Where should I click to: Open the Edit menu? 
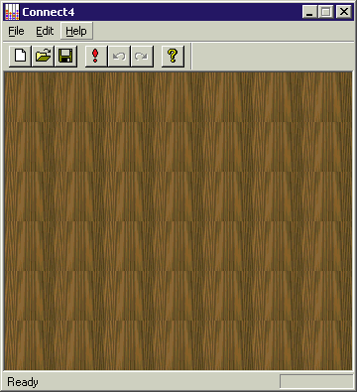[x=45, y=31]
